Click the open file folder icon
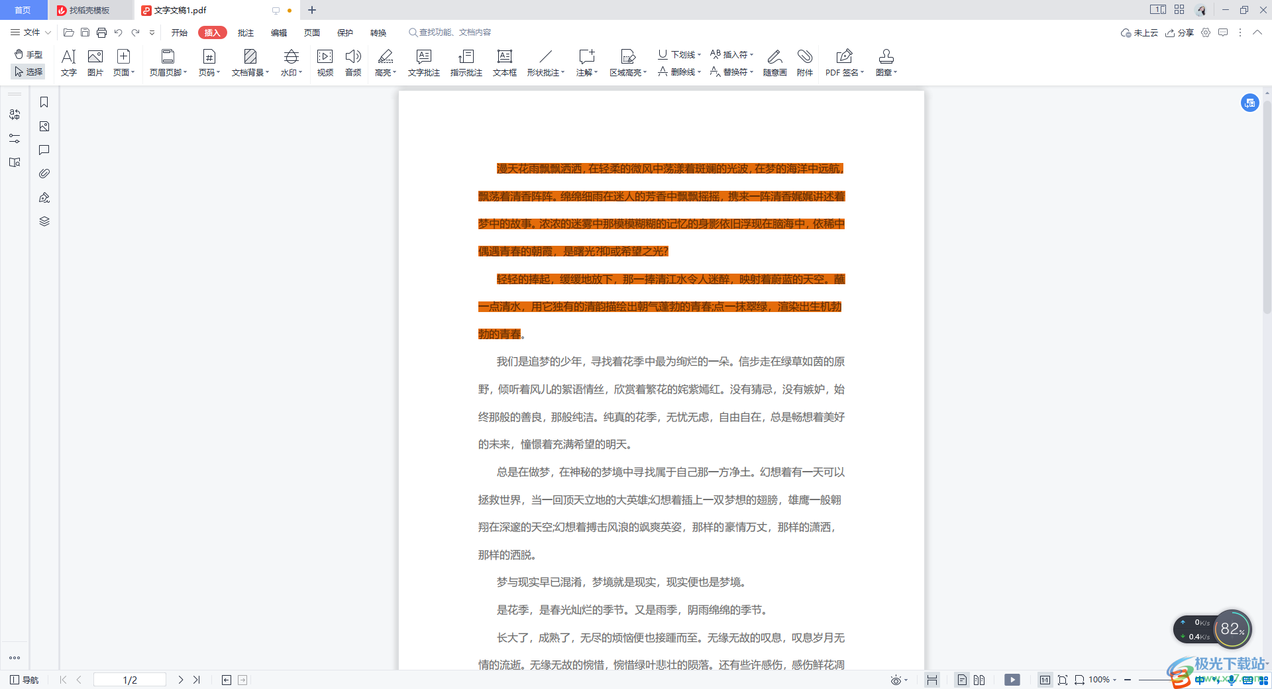Image resolution: width=1272 pixels, height=689 pixels. [x=68, y=32]
